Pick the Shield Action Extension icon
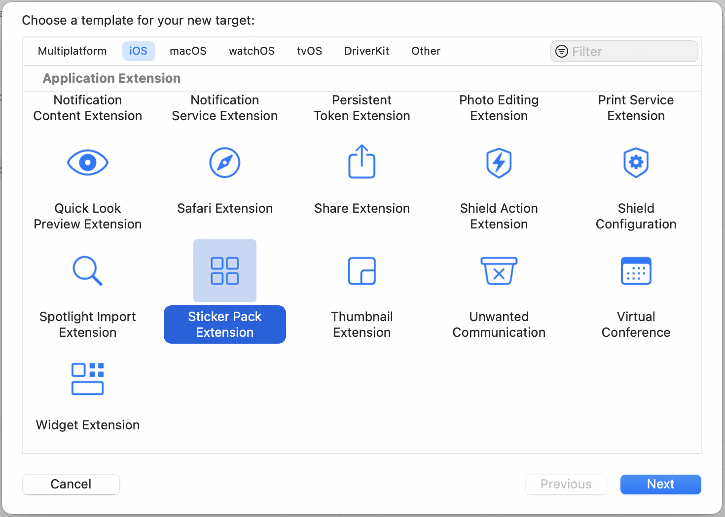The width and height of the screenshot is (725, 517). click(499, 162)
